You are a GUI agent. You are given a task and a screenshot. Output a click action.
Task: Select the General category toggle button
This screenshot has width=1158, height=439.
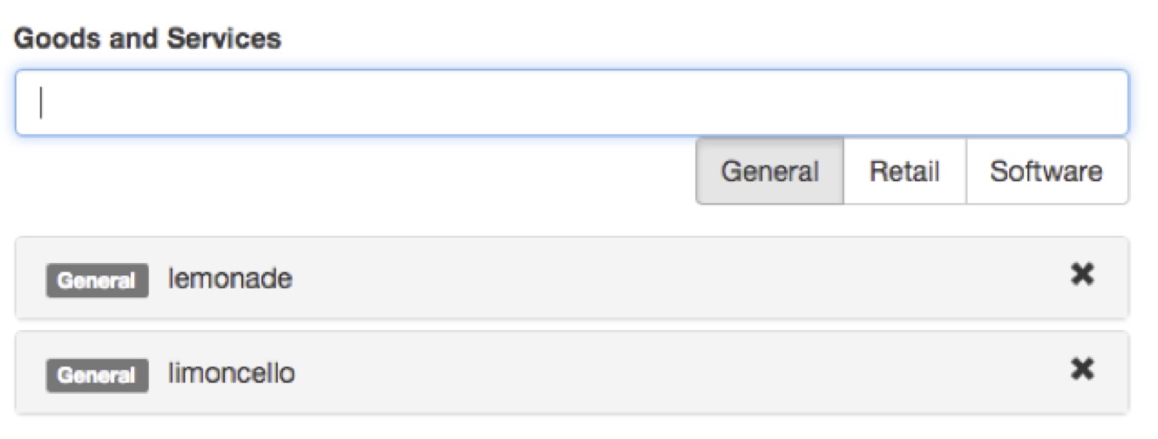coord(769,172)
